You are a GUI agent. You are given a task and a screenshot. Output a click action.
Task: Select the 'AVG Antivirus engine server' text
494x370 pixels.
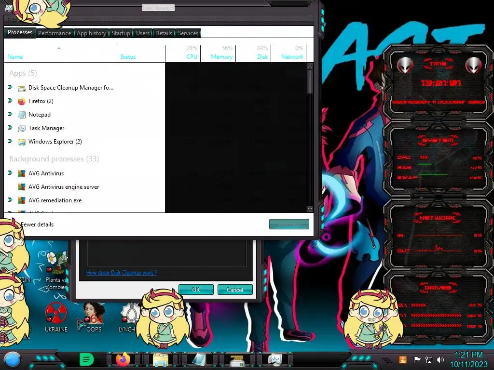pos(64,187)
